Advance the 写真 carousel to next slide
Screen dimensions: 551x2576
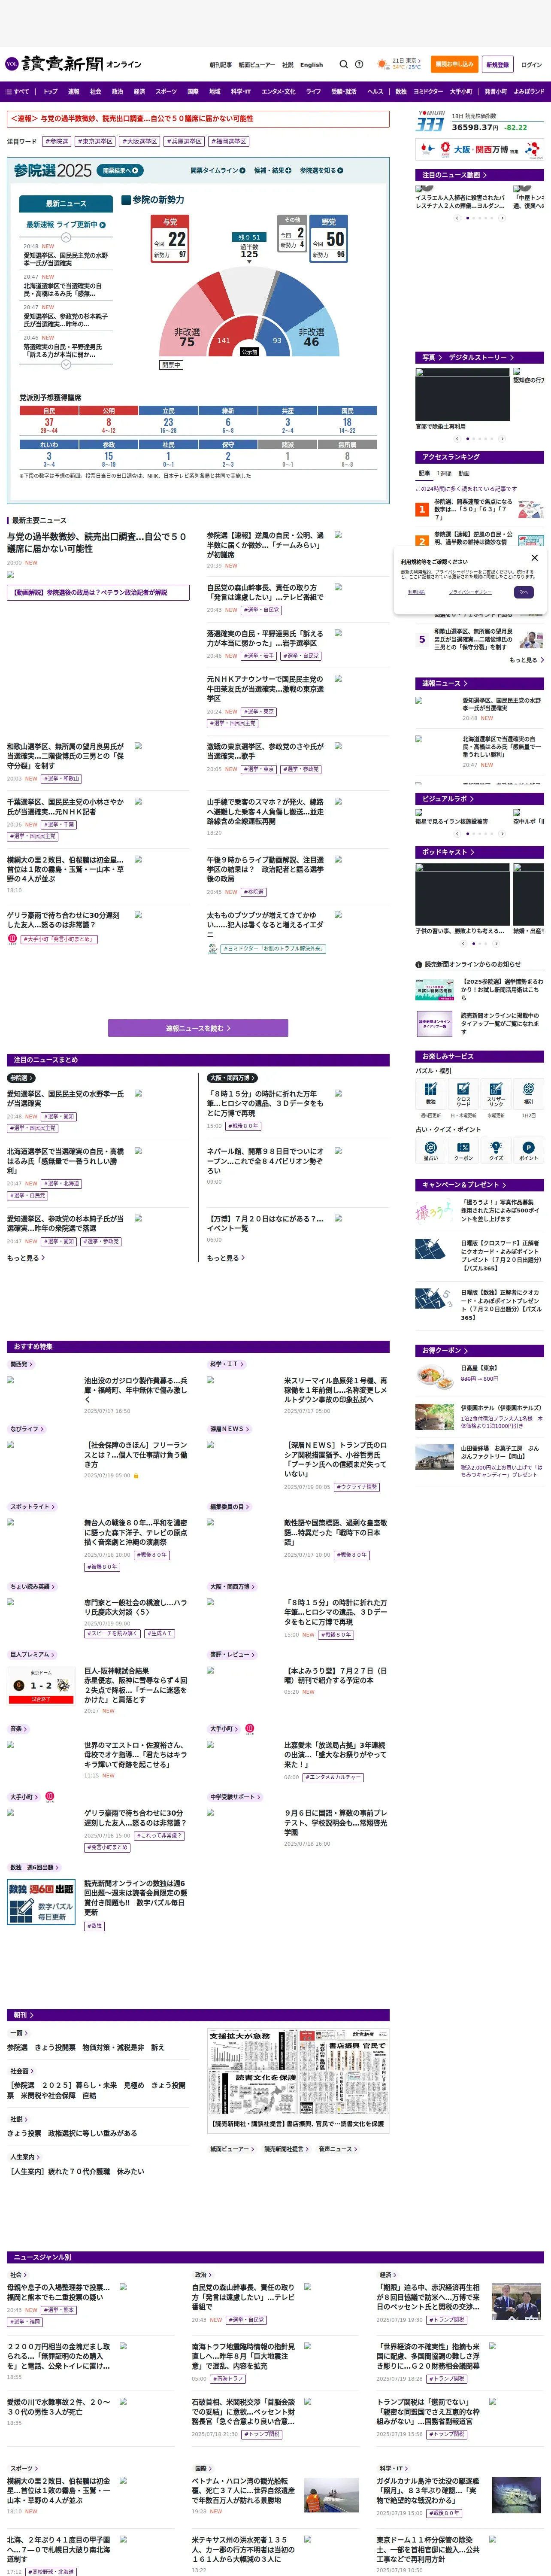point(503,439)
